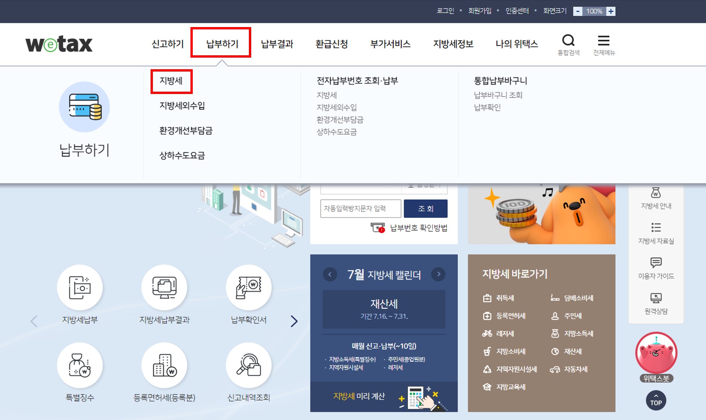Screen dimensions: 706x420
Task: Open 지방소득세 shortcut
Action: 572,334
